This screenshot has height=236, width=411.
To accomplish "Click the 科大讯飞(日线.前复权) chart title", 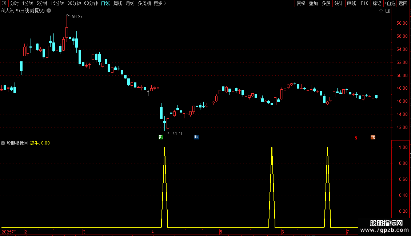I will [23, 11].
